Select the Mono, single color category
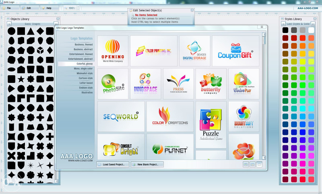The height and width of the screenshot is (194, 322). (83, 68)
